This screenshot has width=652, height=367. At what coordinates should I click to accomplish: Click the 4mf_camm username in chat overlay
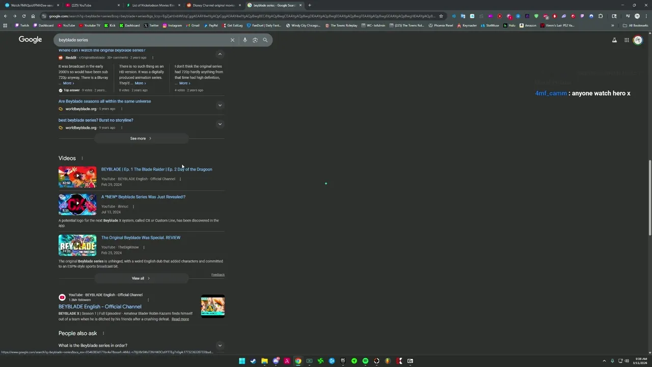tap(551, 93)
